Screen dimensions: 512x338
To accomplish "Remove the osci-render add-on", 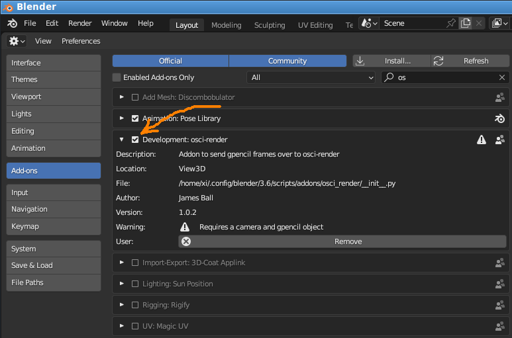I will point(342,241).
